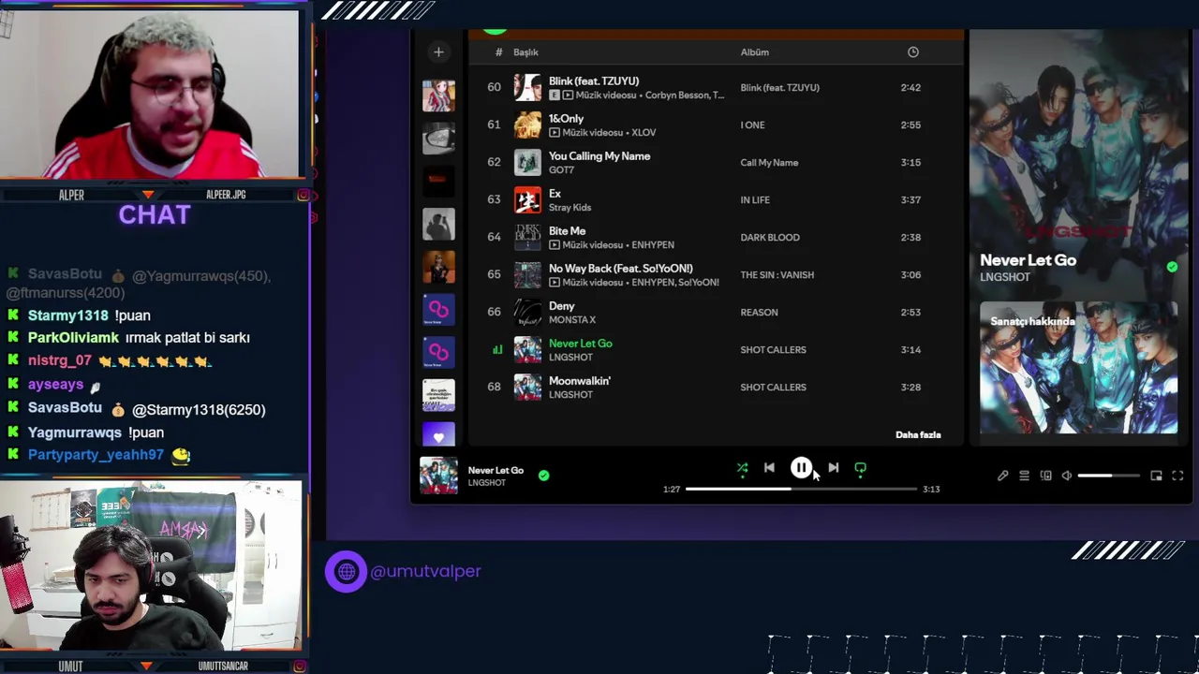1199x674 pixels.
Task: Select the Deny track title
Action: pos(561,306)
